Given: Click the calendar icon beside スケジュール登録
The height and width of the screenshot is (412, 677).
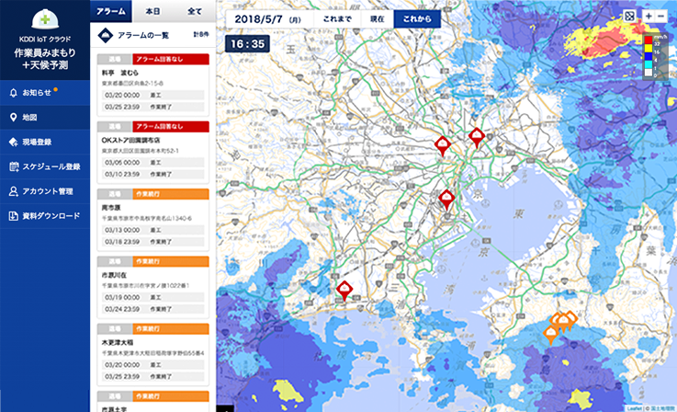Looking at the screenshot, I should 14,166.
